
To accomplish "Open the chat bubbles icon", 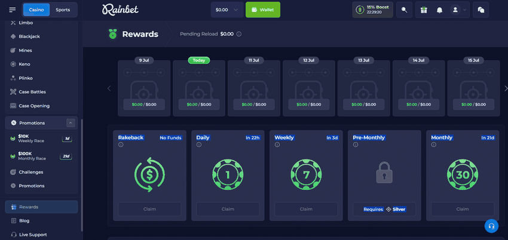I will pyautogui.click(x=481, y=10).
